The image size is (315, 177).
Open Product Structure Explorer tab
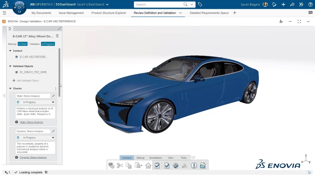[109, 13]
